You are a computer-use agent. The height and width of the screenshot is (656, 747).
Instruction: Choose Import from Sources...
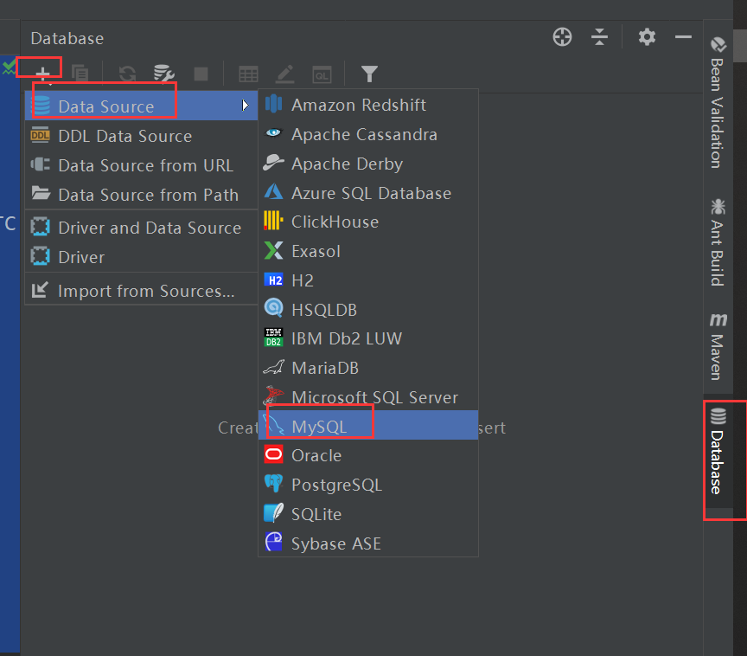[x=141, y=290]
